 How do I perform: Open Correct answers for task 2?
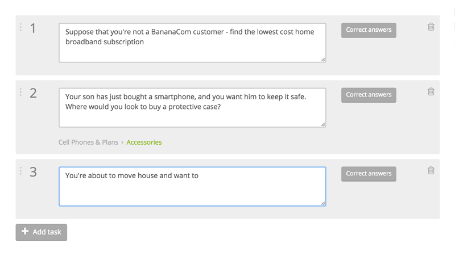tap(369, 95)
